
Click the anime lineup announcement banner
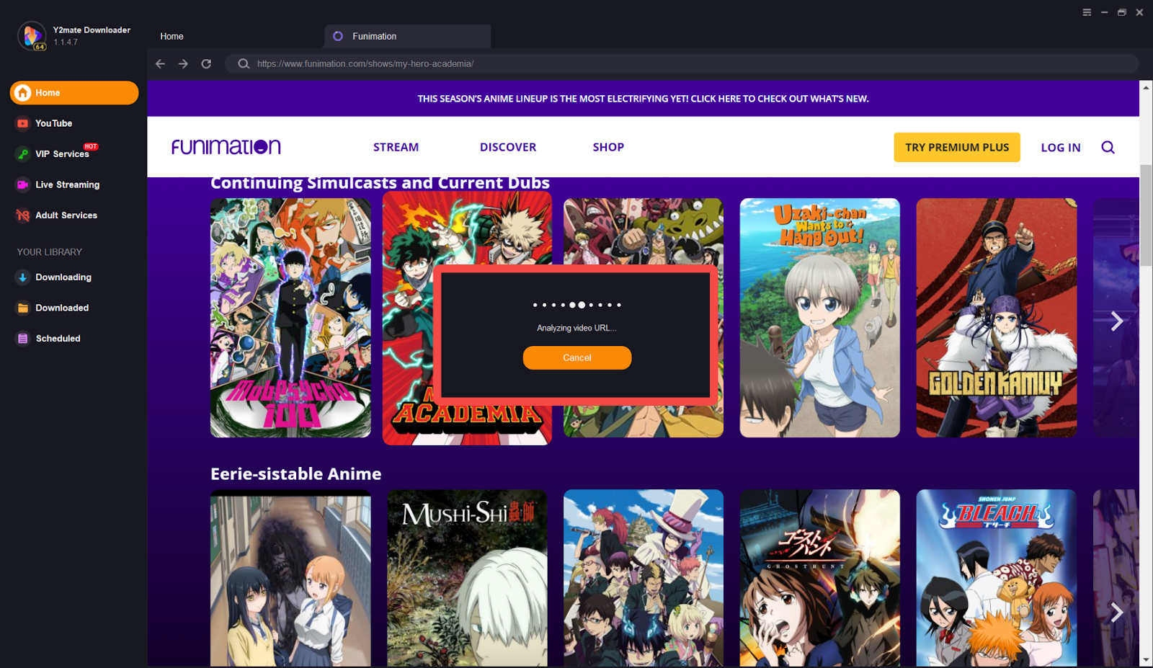pos(643,99)
